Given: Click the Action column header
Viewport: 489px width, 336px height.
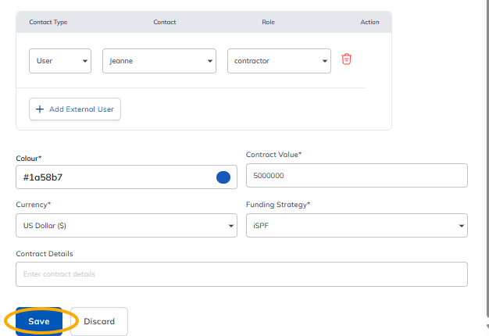Looking at the screenshot, I should (x=369, y=22).
